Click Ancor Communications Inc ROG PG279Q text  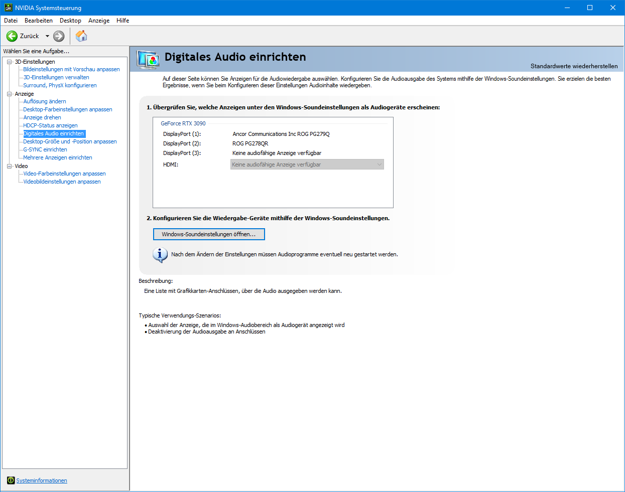[x=281, y=134]
